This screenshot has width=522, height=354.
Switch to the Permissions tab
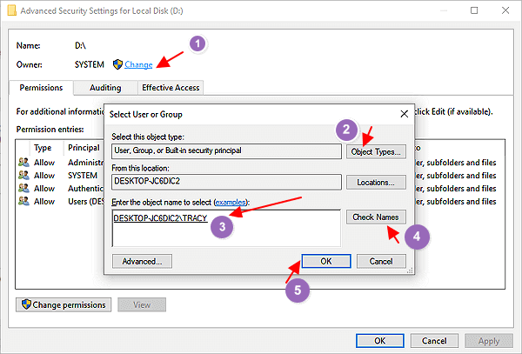tap(41, 88)
